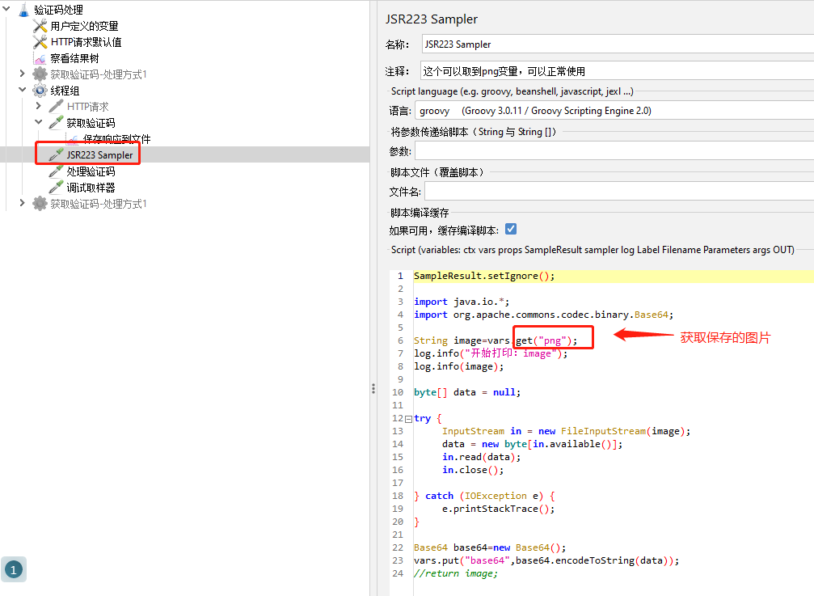Click the flask icon of 验证码处理 test plan

point(24,10)
